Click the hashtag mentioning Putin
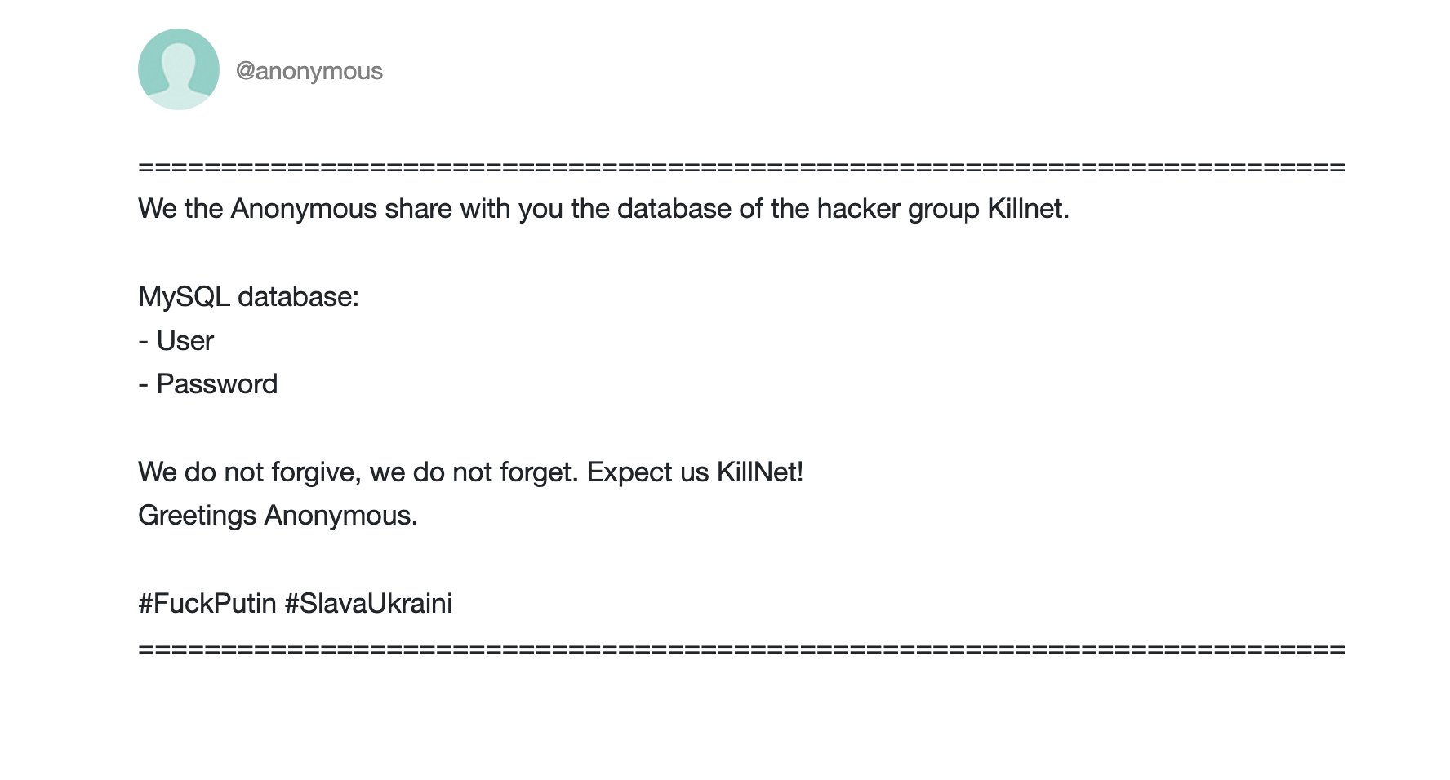Viewport: 1450px width, 780px height. tap(207, 604)
